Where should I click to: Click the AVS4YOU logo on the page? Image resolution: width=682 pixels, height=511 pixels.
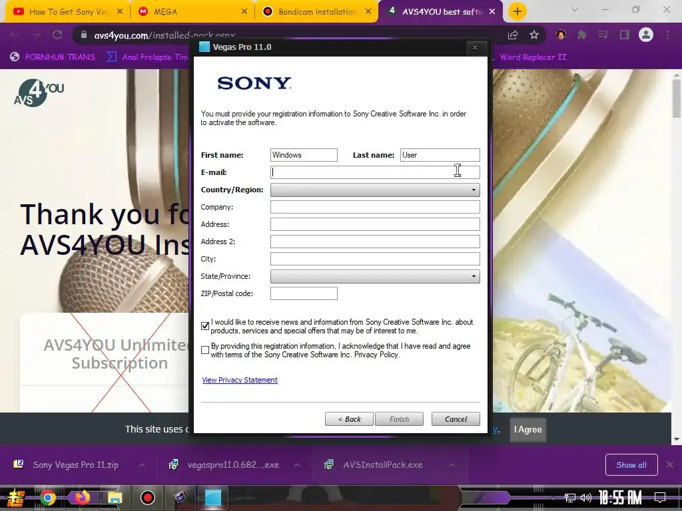[x=39, y=92]
